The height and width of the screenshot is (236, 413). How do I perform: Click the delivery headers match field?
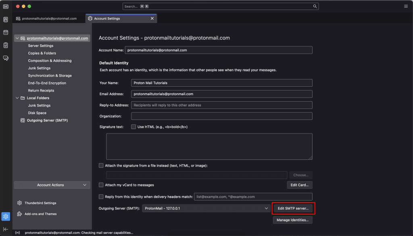(x=253, y=196)
